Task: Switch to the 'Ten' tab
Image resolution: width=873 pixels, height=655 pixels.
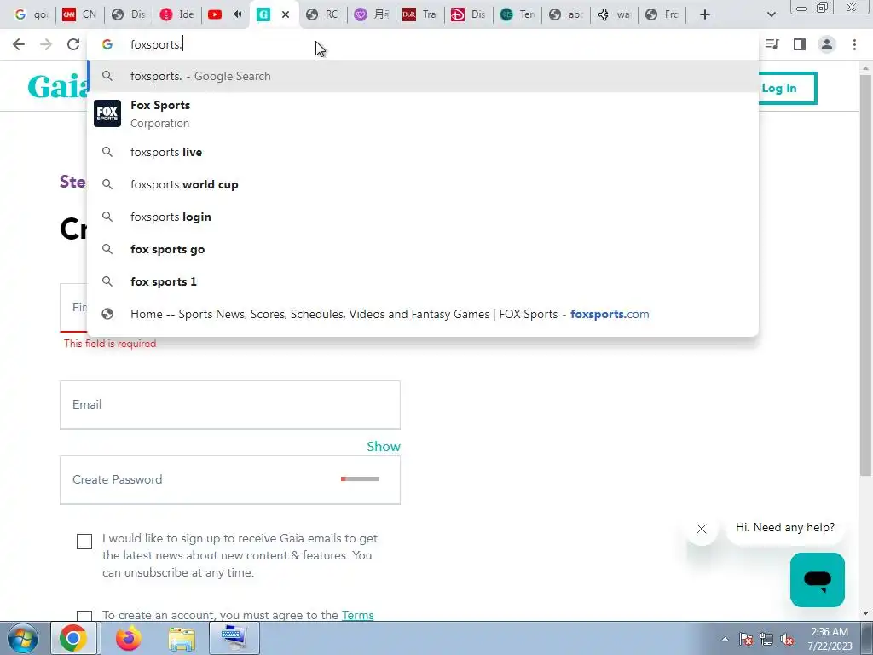Action: (x=517, y=14)
